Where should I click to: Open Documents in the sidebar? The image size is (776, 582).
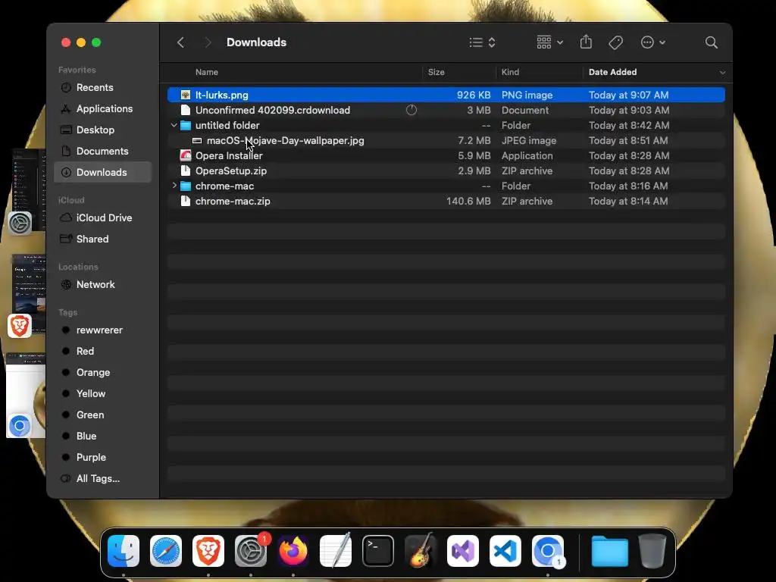(x=102, y=152)
